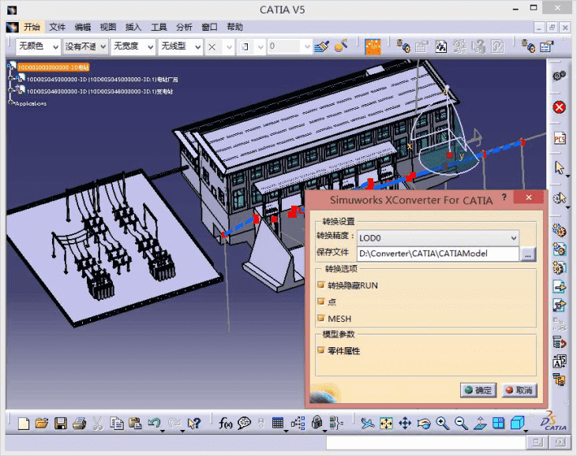Open the point symbol X dropdown

(x=219, y=47)
